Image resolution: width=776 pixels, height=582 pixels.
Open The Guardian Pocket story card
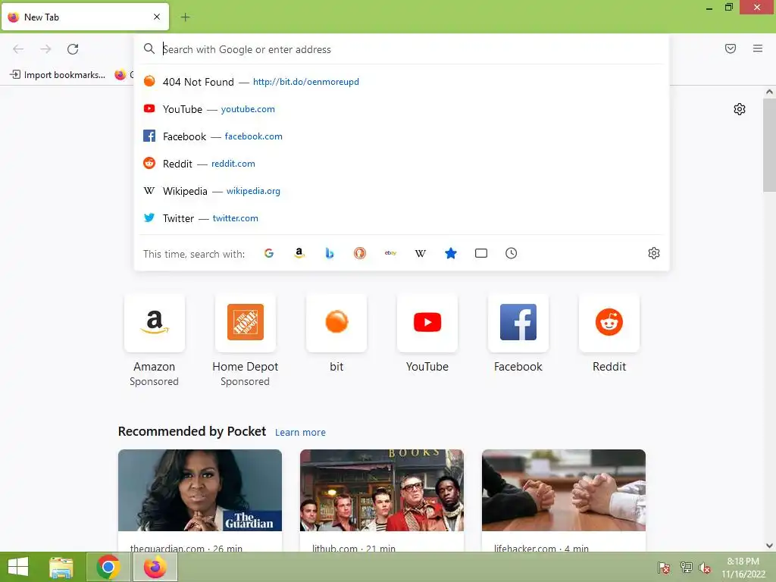tap(200, 500)
